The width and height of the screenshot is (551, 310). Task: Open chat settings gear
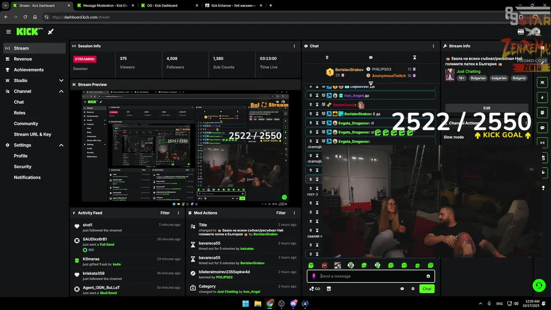coord(413,289)
